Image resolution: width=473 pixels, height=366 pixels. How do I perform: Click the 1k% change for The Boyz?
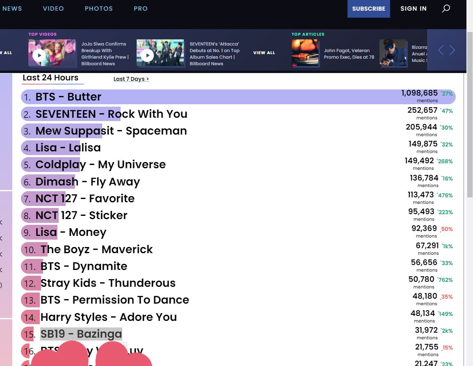[x=447, y=247]
